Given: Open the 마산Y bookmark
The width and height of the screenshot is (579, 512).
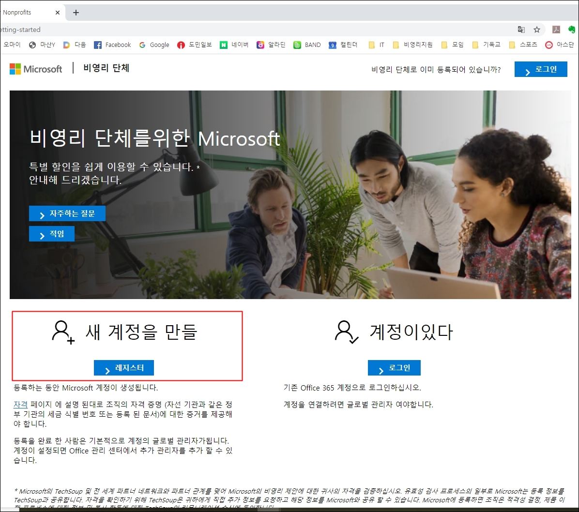Looking at the screenshot, I should (42, 45).
